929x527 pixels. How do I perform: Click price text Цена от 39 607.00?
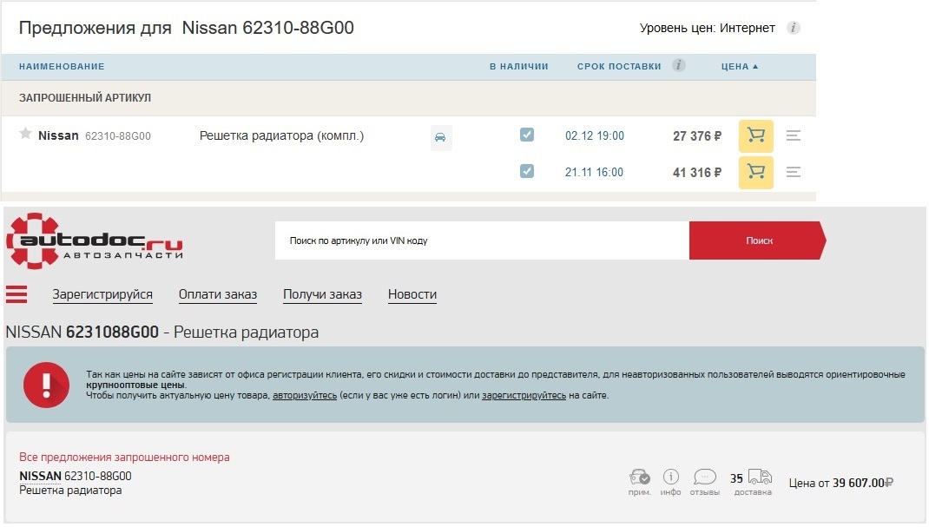tap(840, 484)
